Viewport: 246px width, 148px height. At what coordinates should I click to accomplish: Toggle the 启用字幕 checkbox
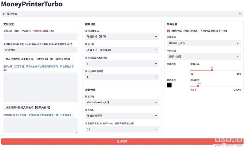169,31
